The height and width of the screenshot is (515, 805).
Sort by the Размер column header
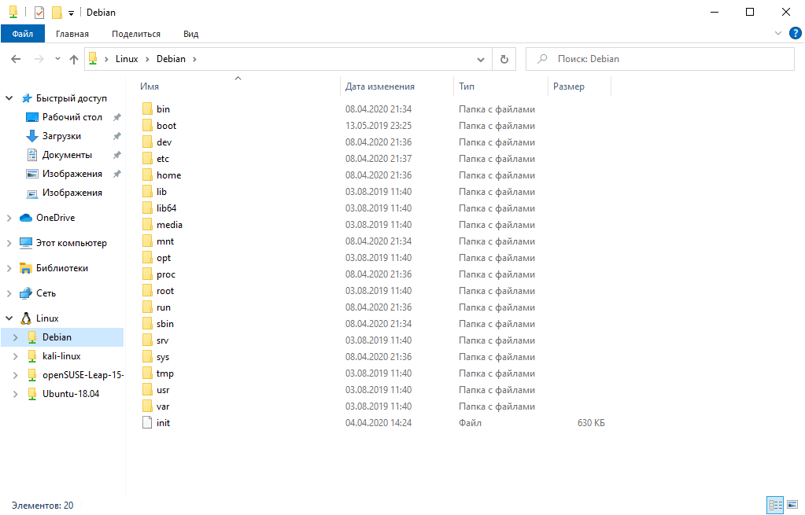(569, 86)
